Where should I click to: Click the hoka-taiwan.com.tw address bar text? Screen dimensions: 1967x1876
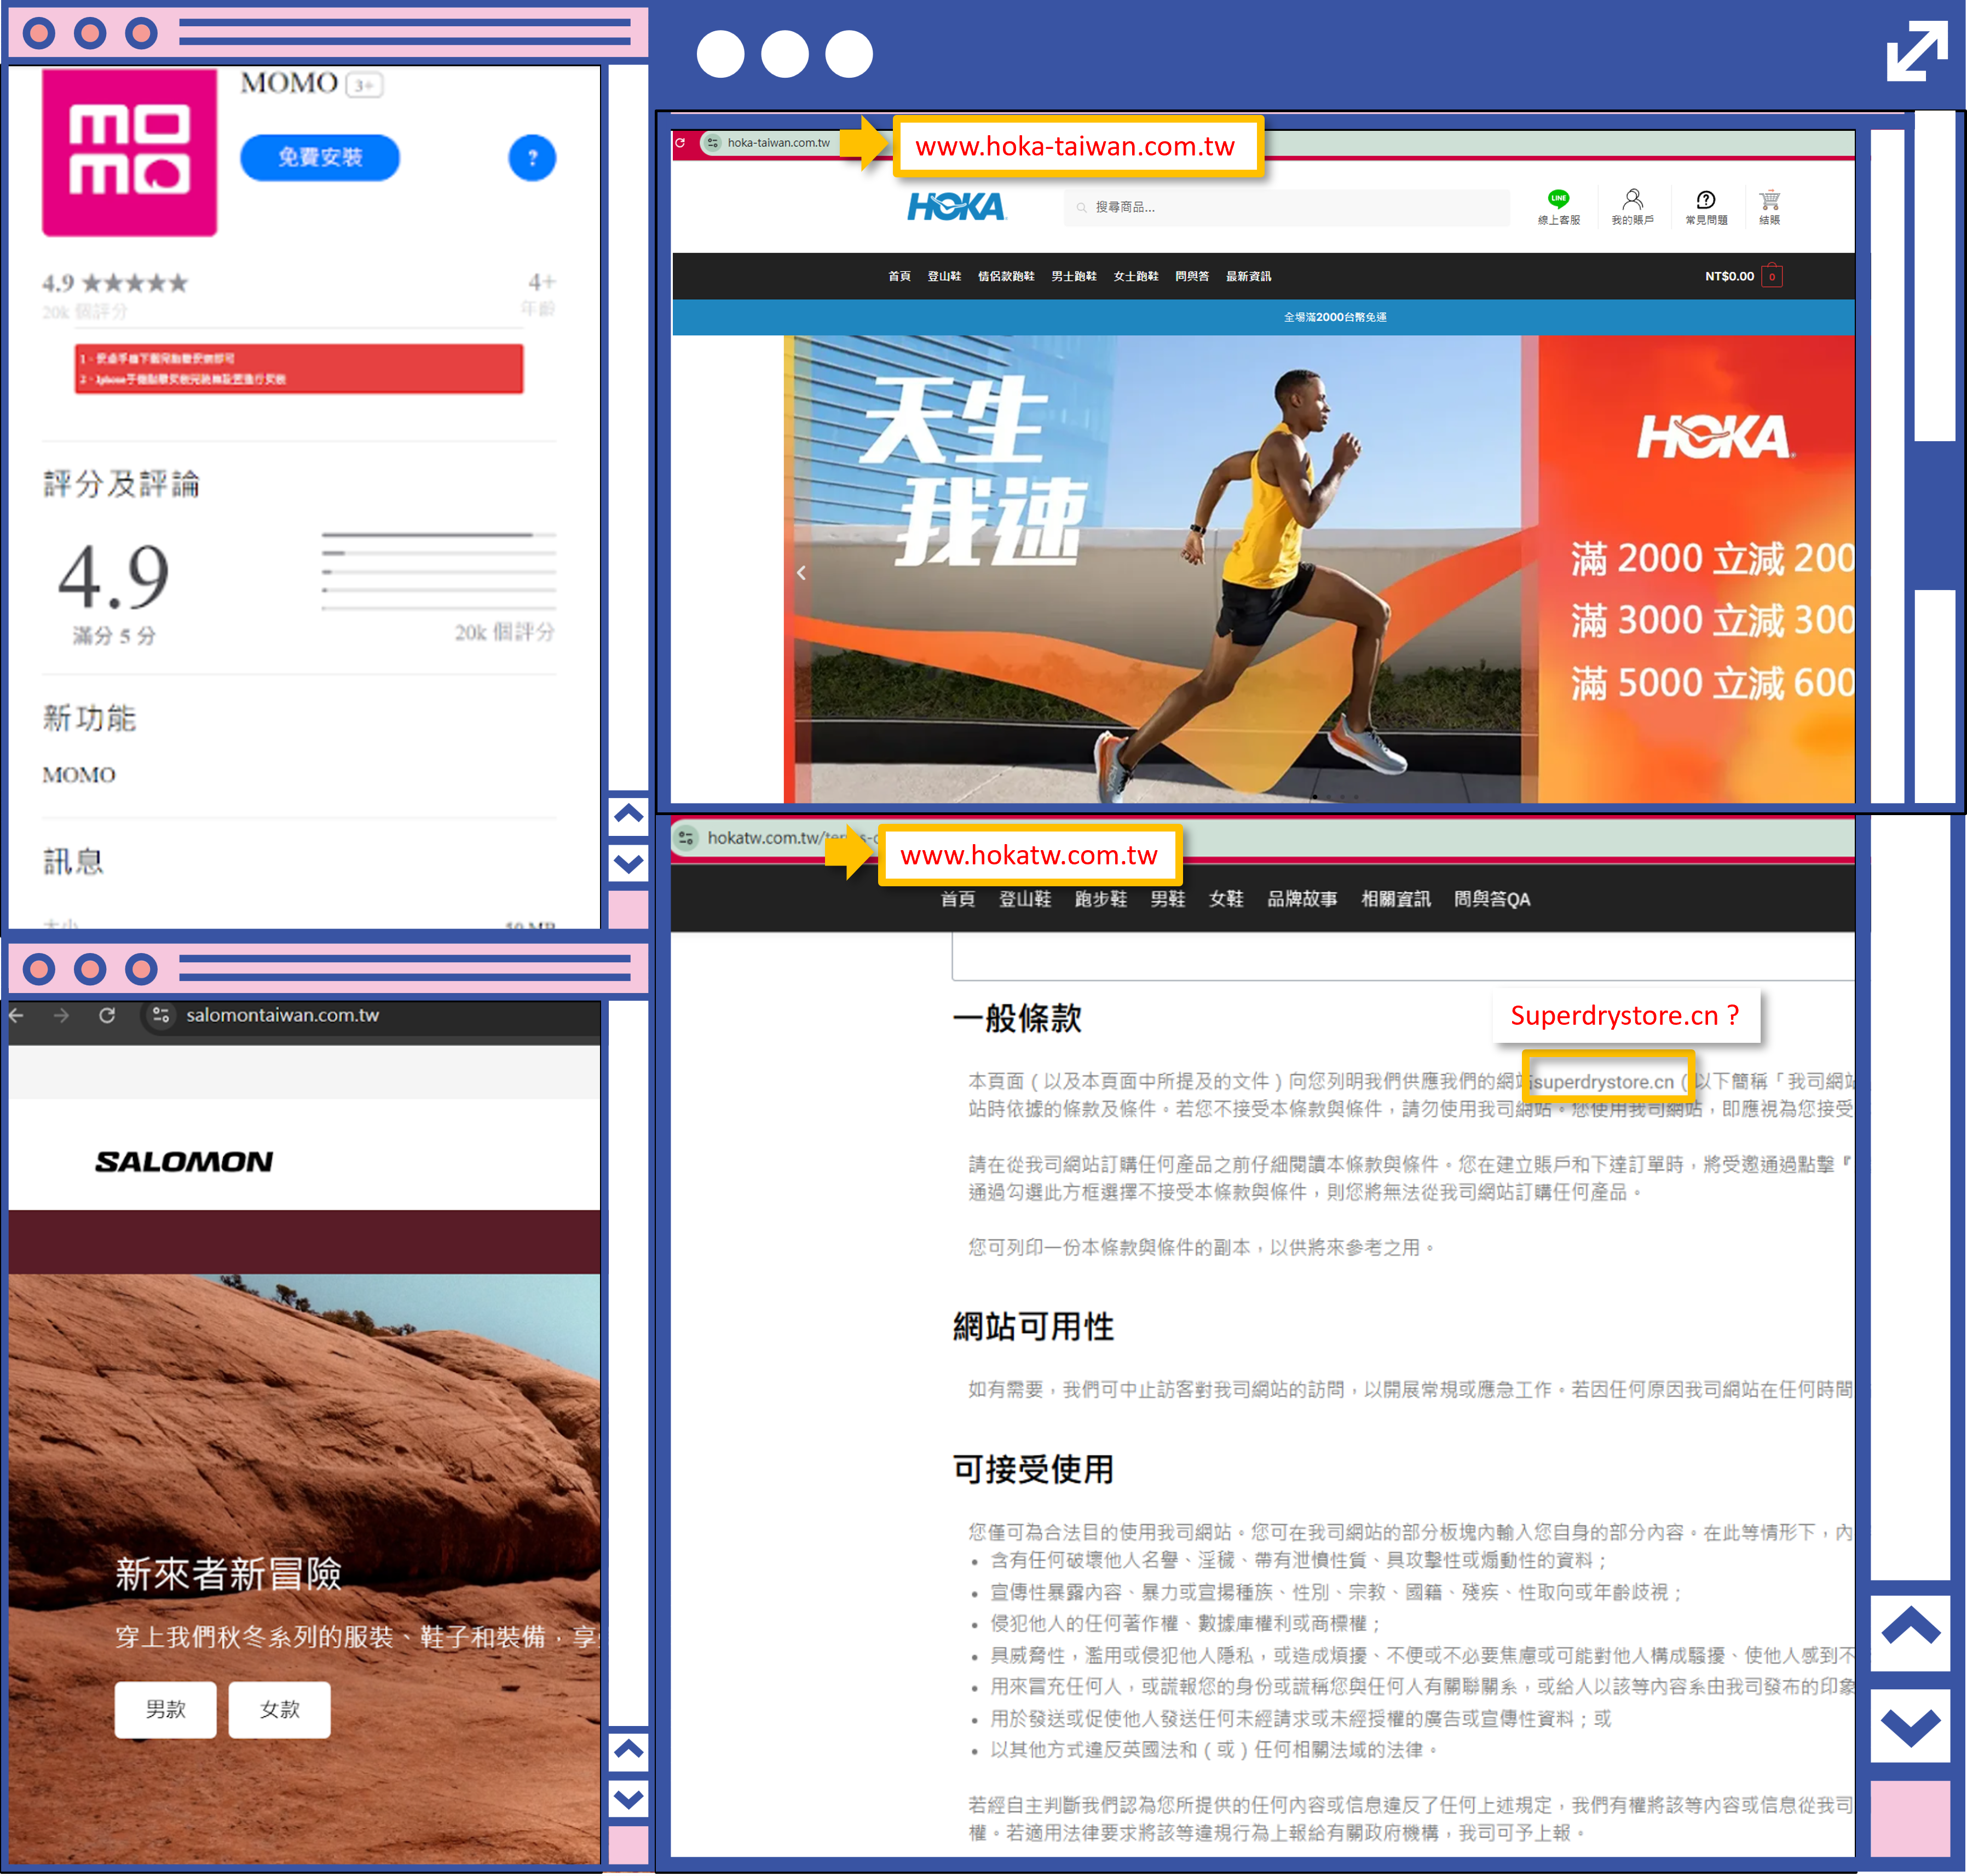point(778,142)
